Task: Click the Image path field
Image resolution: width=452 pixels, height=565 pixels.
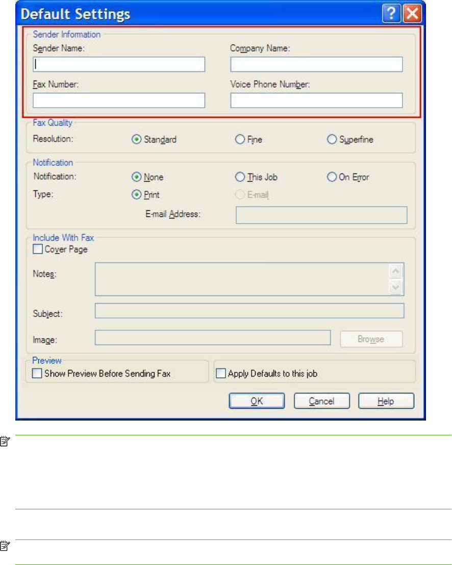Action: point(213,338)
